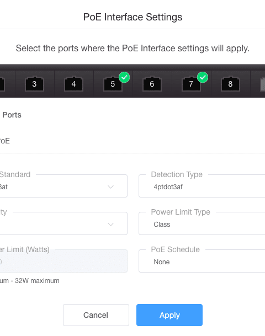
Task: Select port 3 icon
Action: (34, 84)
